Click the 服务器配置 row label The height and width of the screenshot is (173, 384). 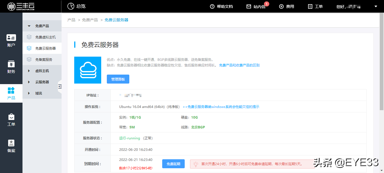(92, 123)
